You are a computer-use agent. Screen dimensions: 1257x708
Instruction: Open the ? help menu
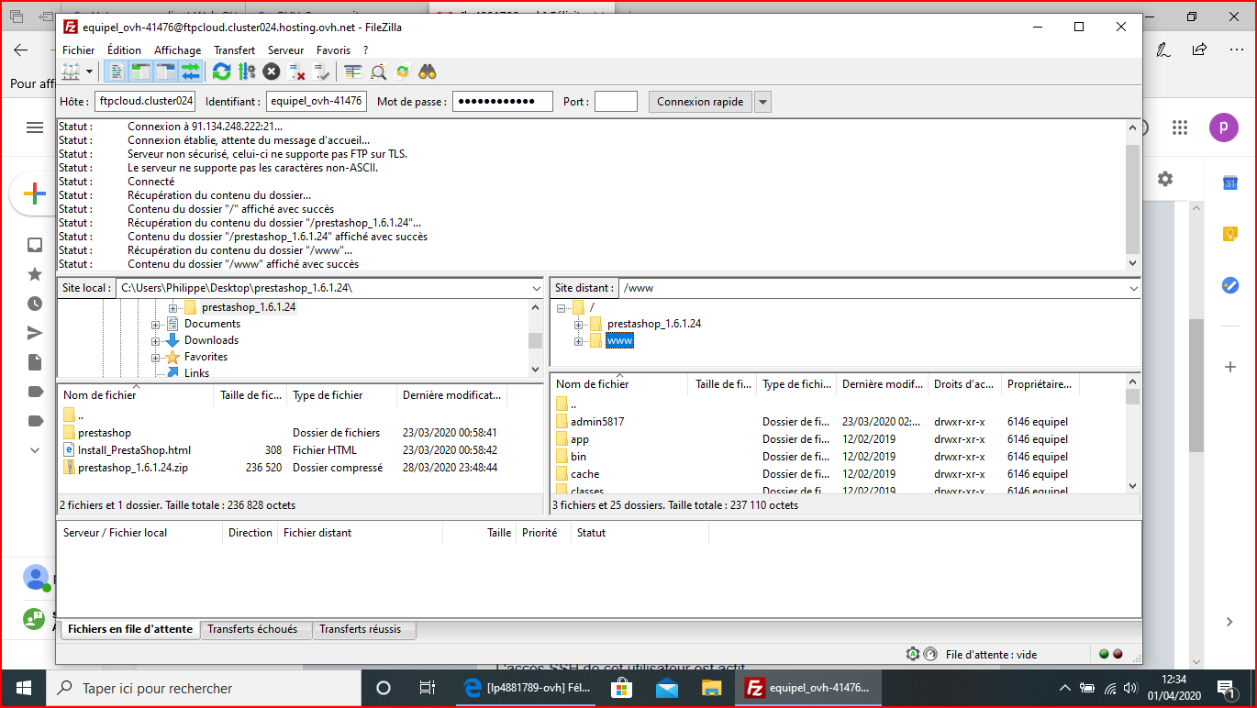pos(365,50)
